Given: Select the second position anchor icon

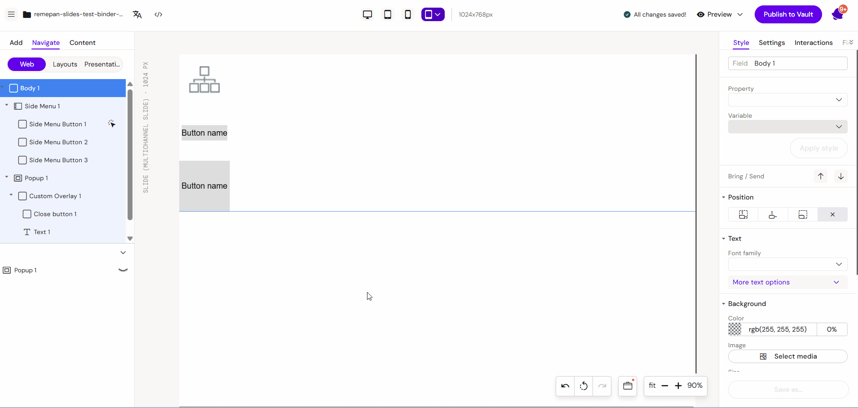Looking at the screenshot, I should [x=773, y=214].
